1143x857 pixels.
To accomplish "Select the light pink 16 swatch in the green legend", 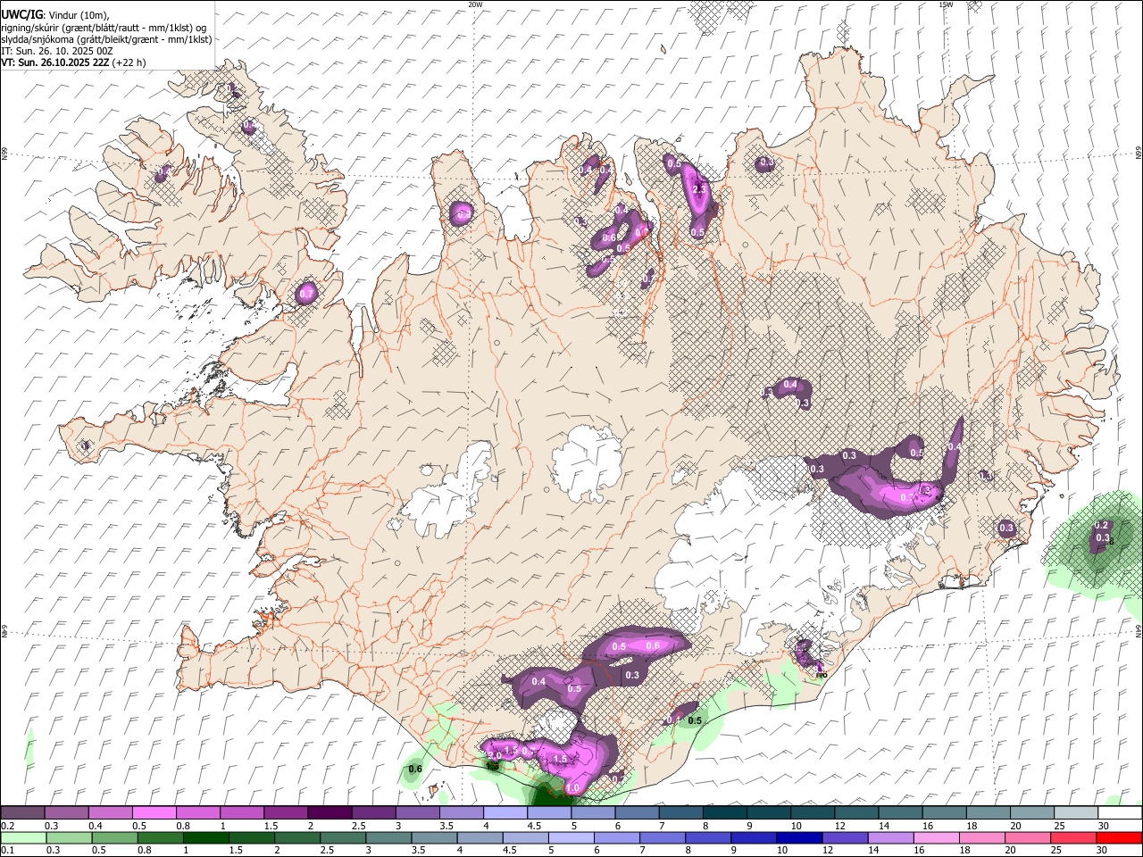I will [936, 838].
